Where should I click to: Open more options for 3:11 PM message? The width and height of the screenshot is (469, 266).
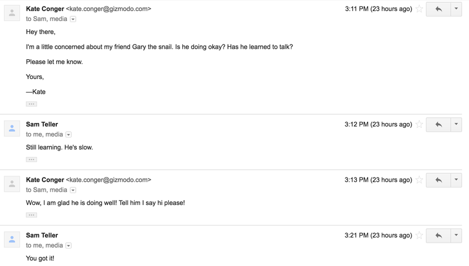[456, 9]
